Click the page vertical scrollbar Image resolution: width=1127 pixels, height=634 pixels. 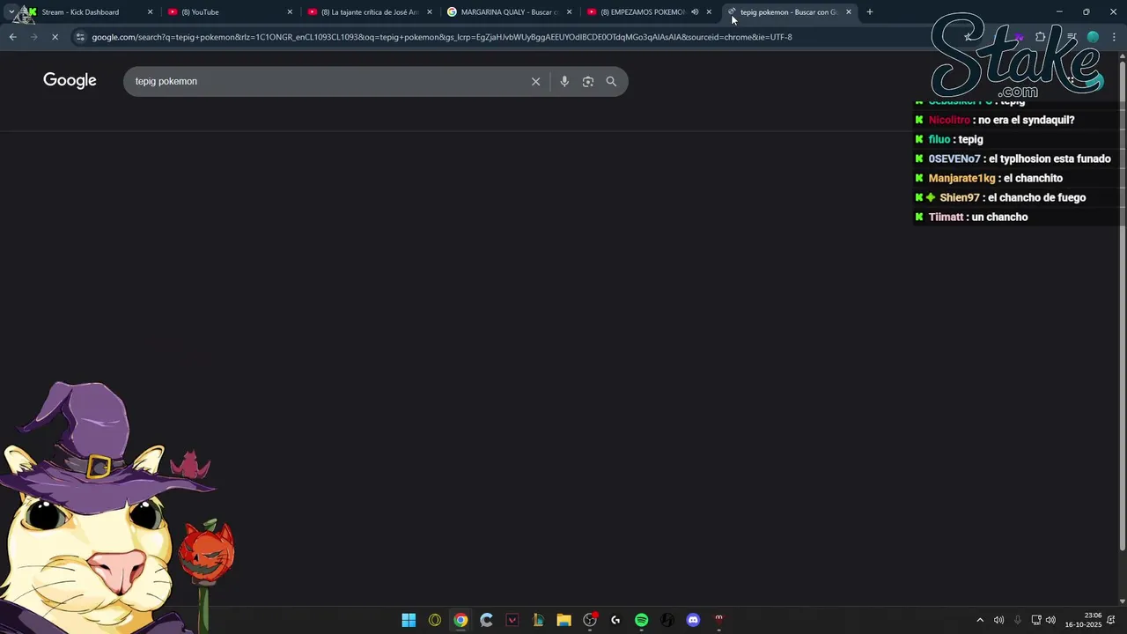pyautogui.click(x=1122, y=308)
